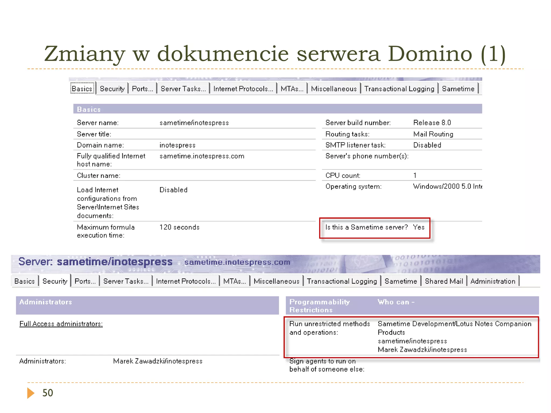Click the Programmability Restrictions header
Viewport: 551px width, 413px height.
tap(320, 306)
